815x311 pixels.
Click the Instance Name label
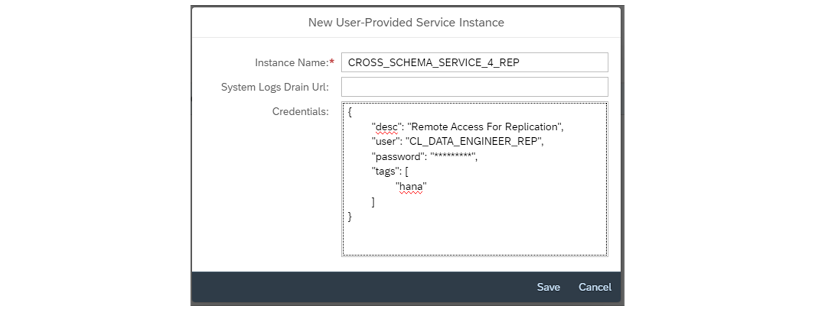[x=291, y=63]
